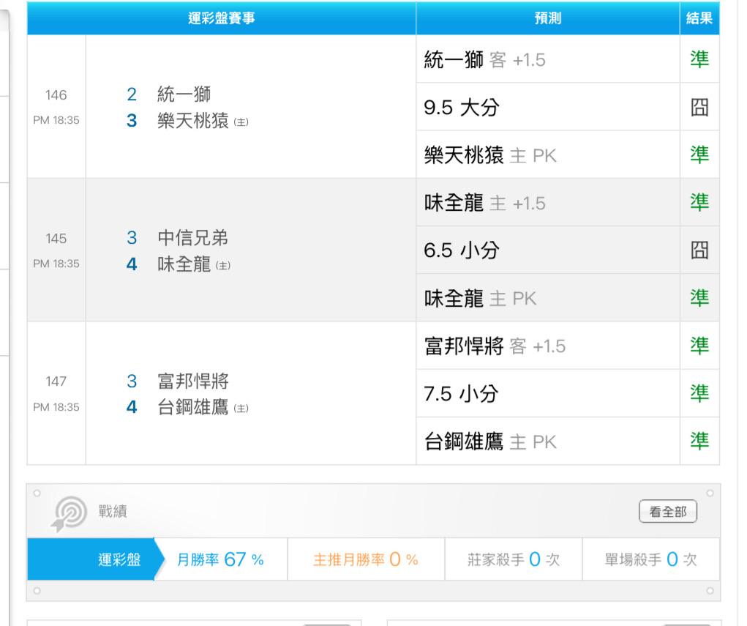Click game number 145
The height and width of the screenshot is (626, 747).
[56, 239]
